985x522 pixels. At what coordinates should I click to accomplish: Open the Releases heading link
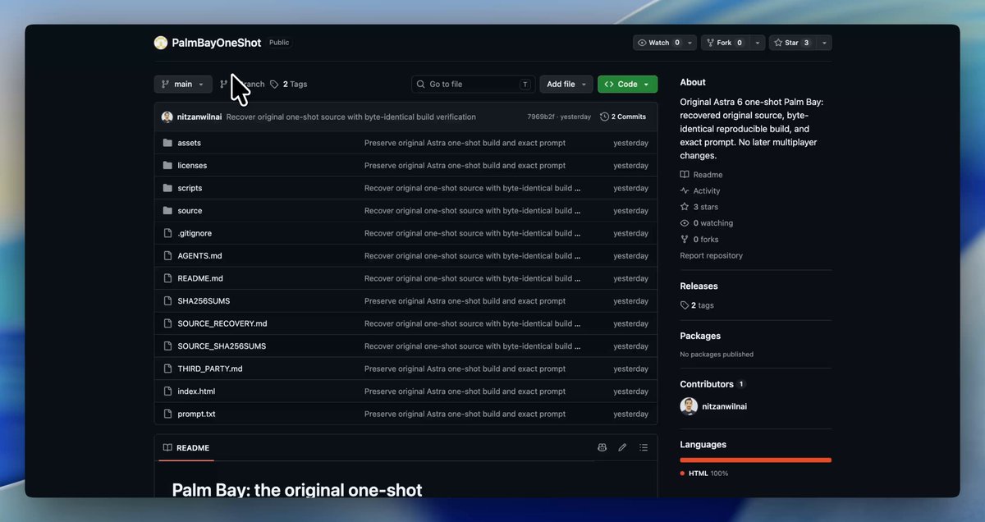click(x=699, y=286)
